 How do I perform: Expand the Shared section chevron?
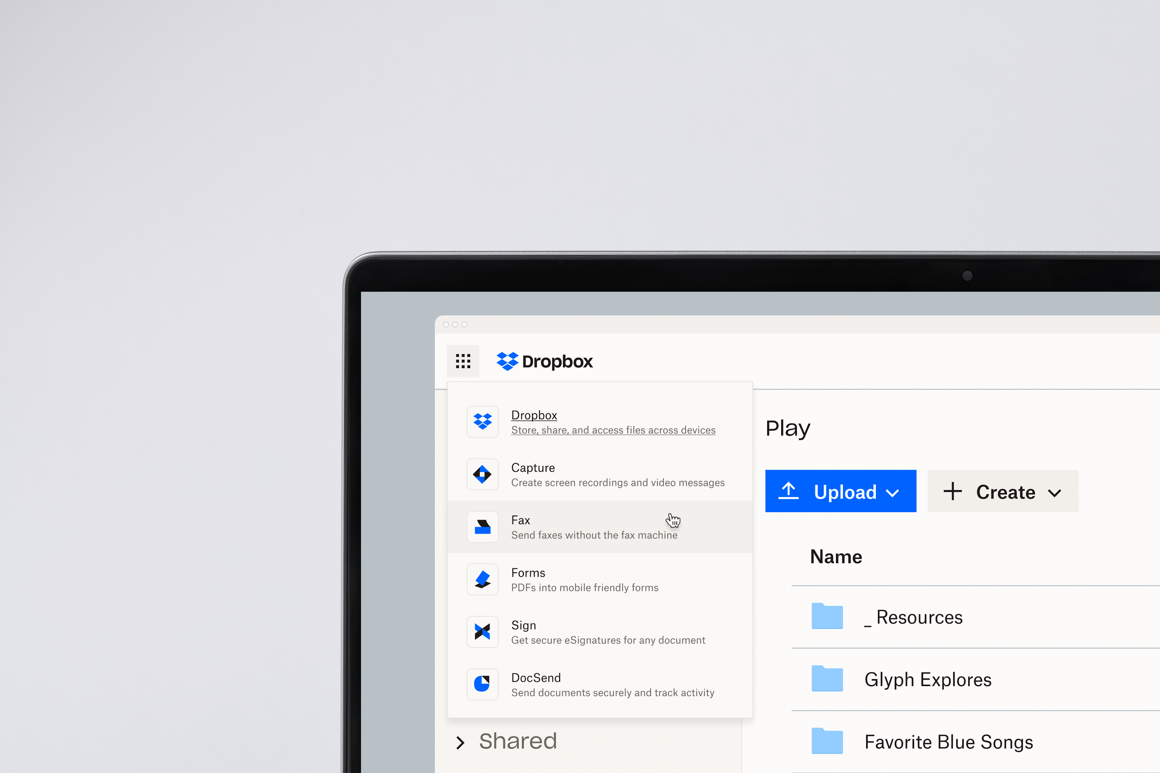click(x=460, y=743)
